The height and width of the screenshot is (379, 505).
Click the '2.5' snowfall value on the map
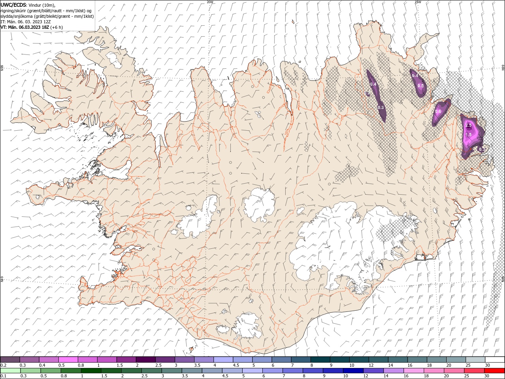469,126
